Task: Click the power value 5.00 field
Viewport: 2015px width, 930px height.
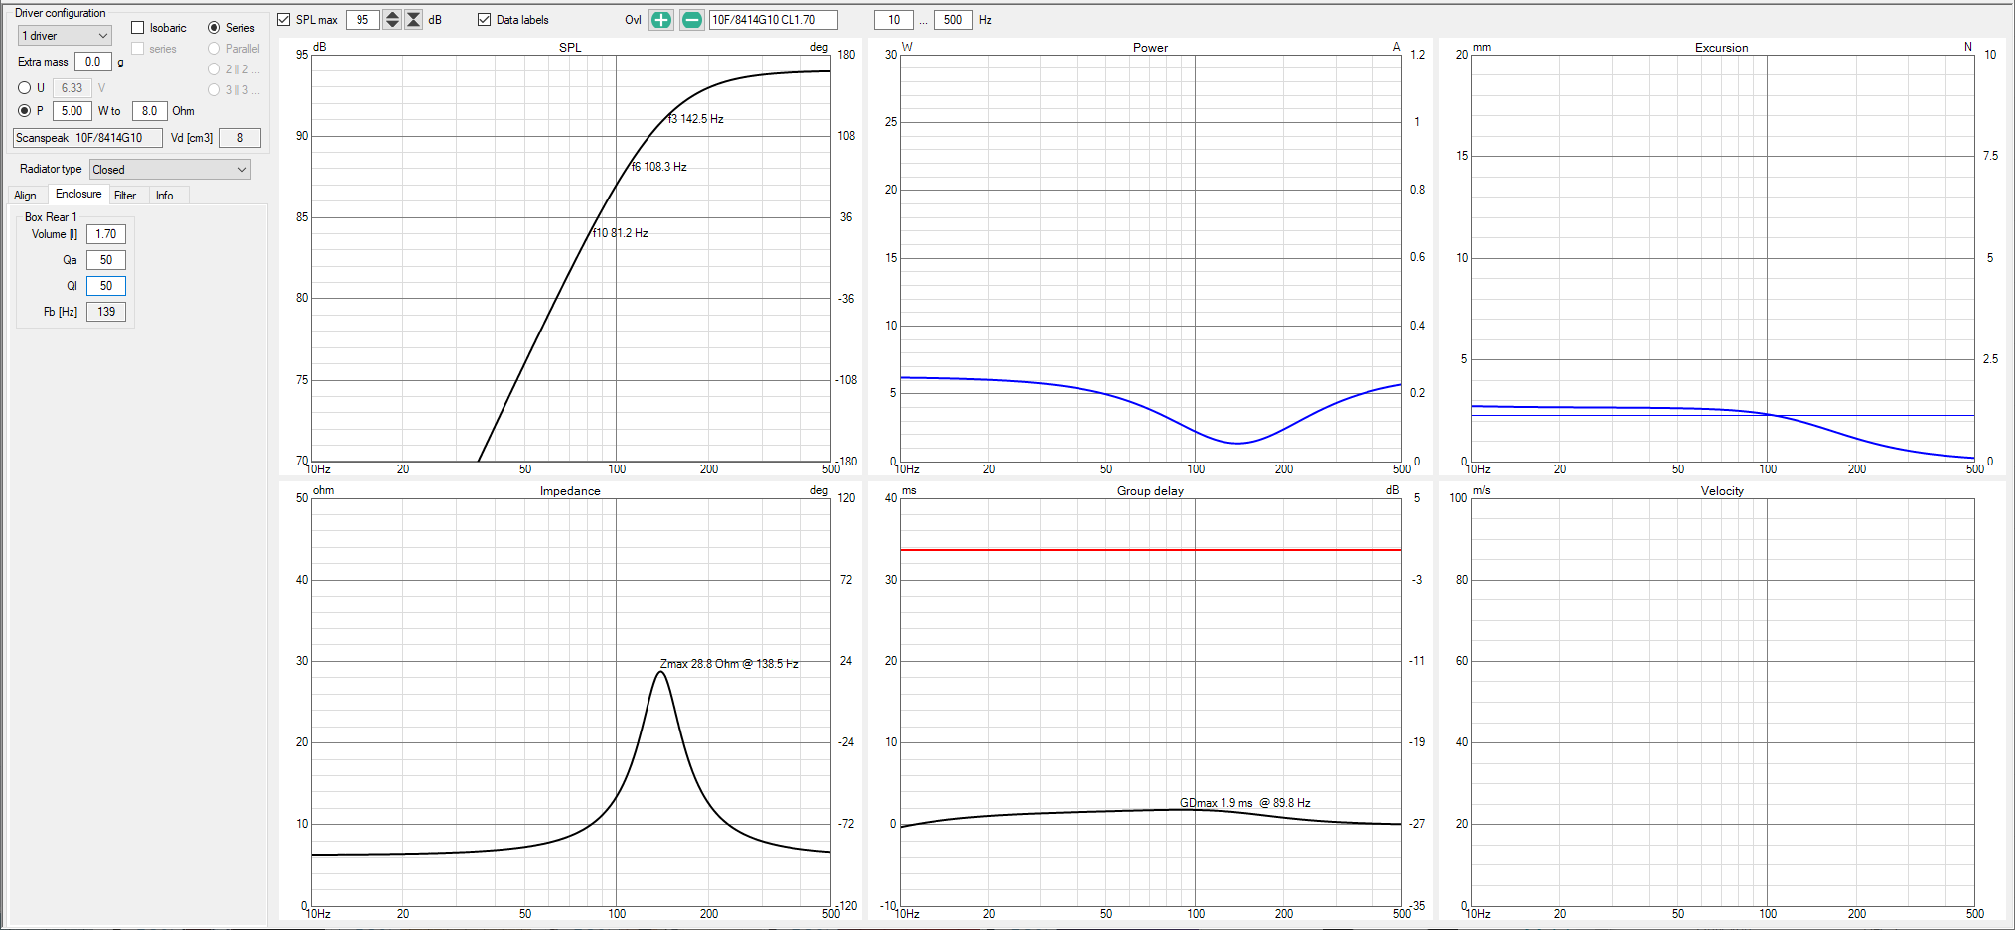Action: pyautogui.click(x=72, y=111)
